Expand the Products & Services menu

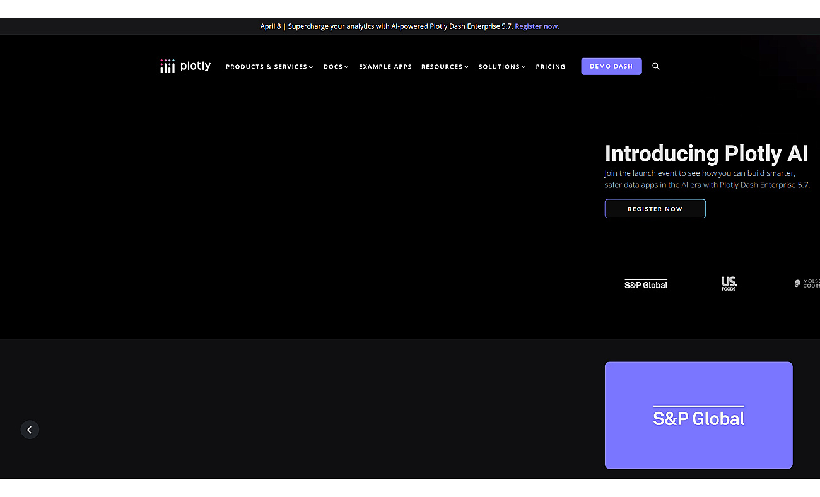coord(269,67)
